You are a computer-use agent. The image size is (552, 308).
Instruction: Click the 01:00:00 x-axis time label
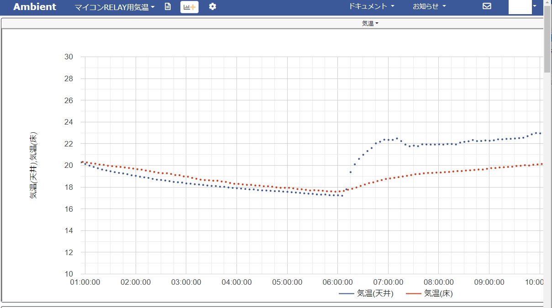[85, 282]
